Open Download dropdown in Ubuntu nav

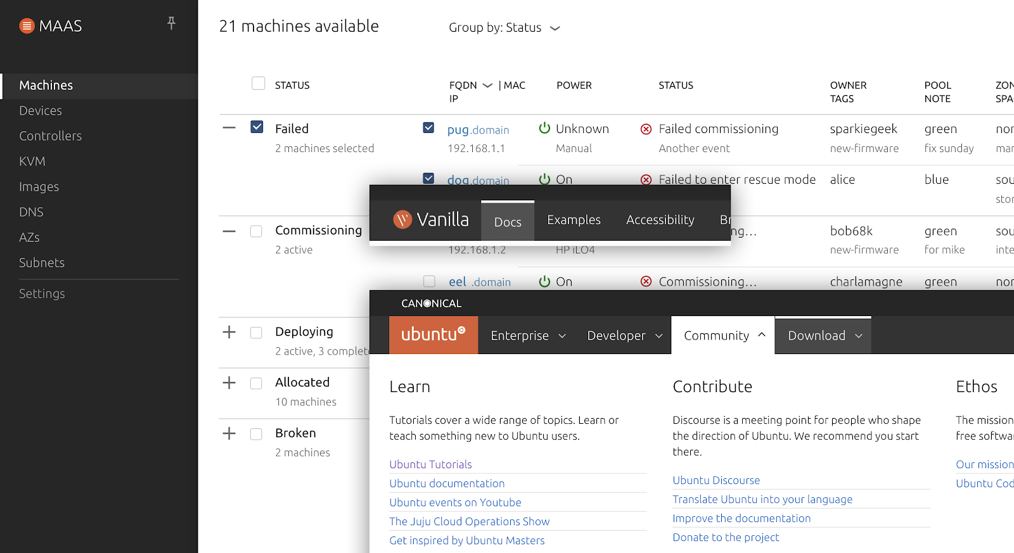pyautogui.click(x=823, y=335)
